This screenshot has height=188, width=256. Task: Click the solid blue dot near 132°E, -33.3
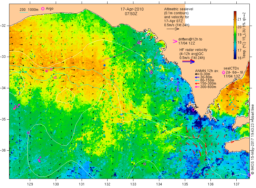point(104,66)
